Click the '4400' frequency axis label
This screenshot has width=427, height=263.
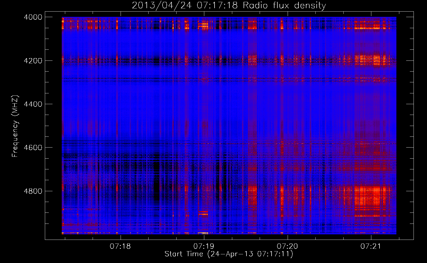33,104
